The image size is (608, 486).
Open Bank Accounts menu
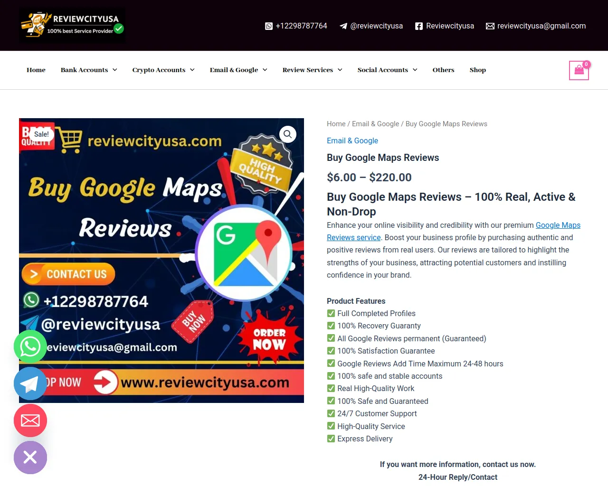tap(85, 70)
